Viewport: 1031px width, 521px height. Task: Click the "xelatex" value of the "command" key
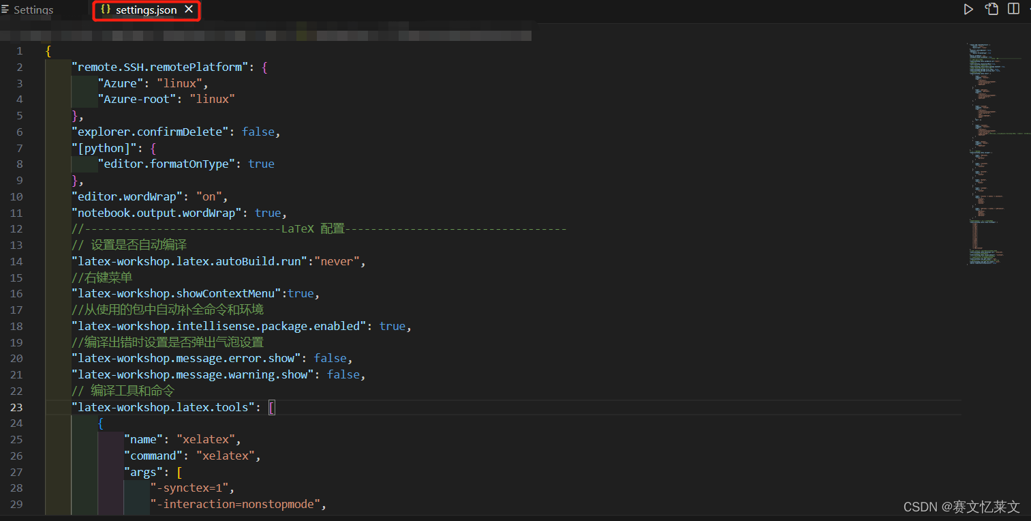click(x=226, y=456)
